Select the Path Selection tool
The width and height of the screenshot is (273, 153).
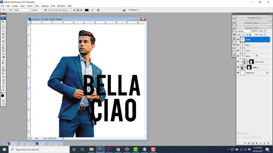tap(3, 74)
